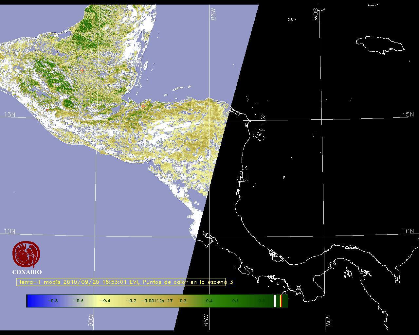419x335 pixels.
Task: Click the -5.55112e-17 label on the color bar
Action: [x=157, y=301]
